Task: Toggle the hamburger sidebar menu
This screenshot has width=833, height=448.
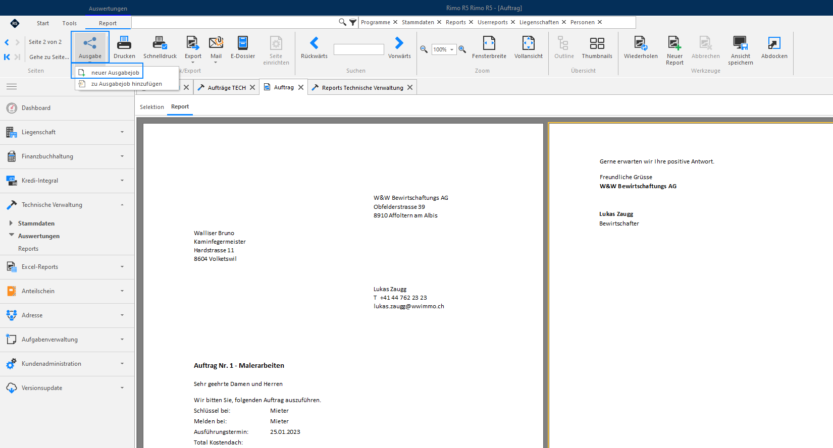Action: (12, 87)
